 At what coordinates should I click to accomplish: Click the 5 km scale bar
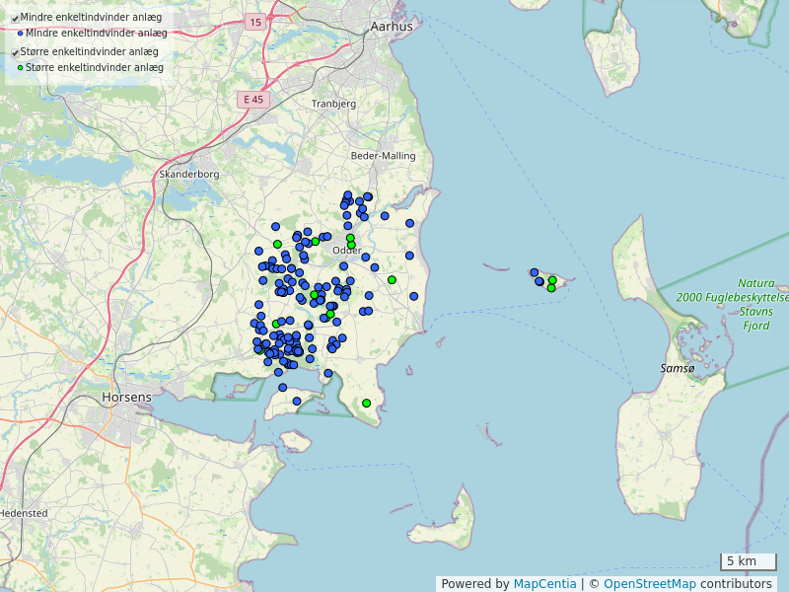(748, 561)
